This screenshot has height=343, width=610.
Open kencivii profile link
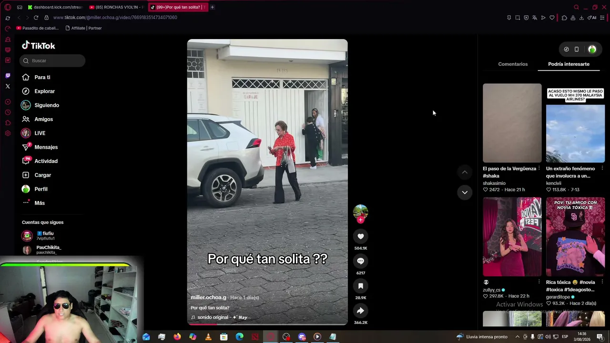click(554, 183)
